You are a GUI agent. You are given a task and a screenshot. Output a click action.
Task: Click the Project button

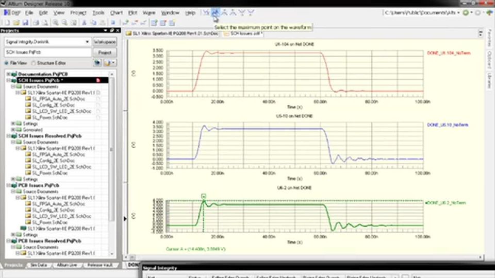click(x=105, y=53)
